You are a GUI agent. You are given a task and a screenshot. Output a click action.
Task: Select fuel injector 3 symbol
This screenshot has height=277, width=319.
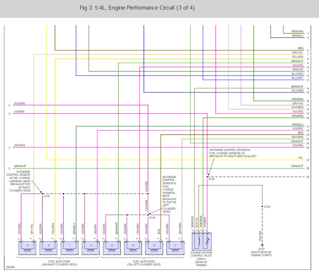click(x=91, y=248)
